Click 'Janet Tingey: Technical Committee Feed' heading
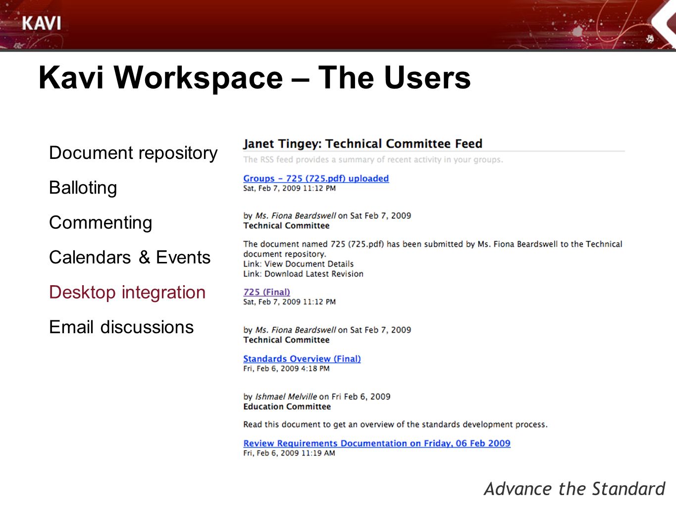This screenshot has height=507, width=676. click(x=363, y=144)
